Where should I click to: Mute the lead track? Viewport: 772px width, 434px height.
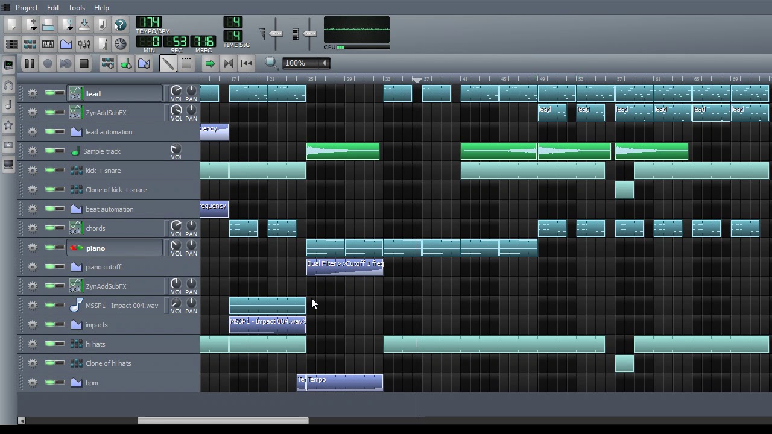tap(49, 93)
